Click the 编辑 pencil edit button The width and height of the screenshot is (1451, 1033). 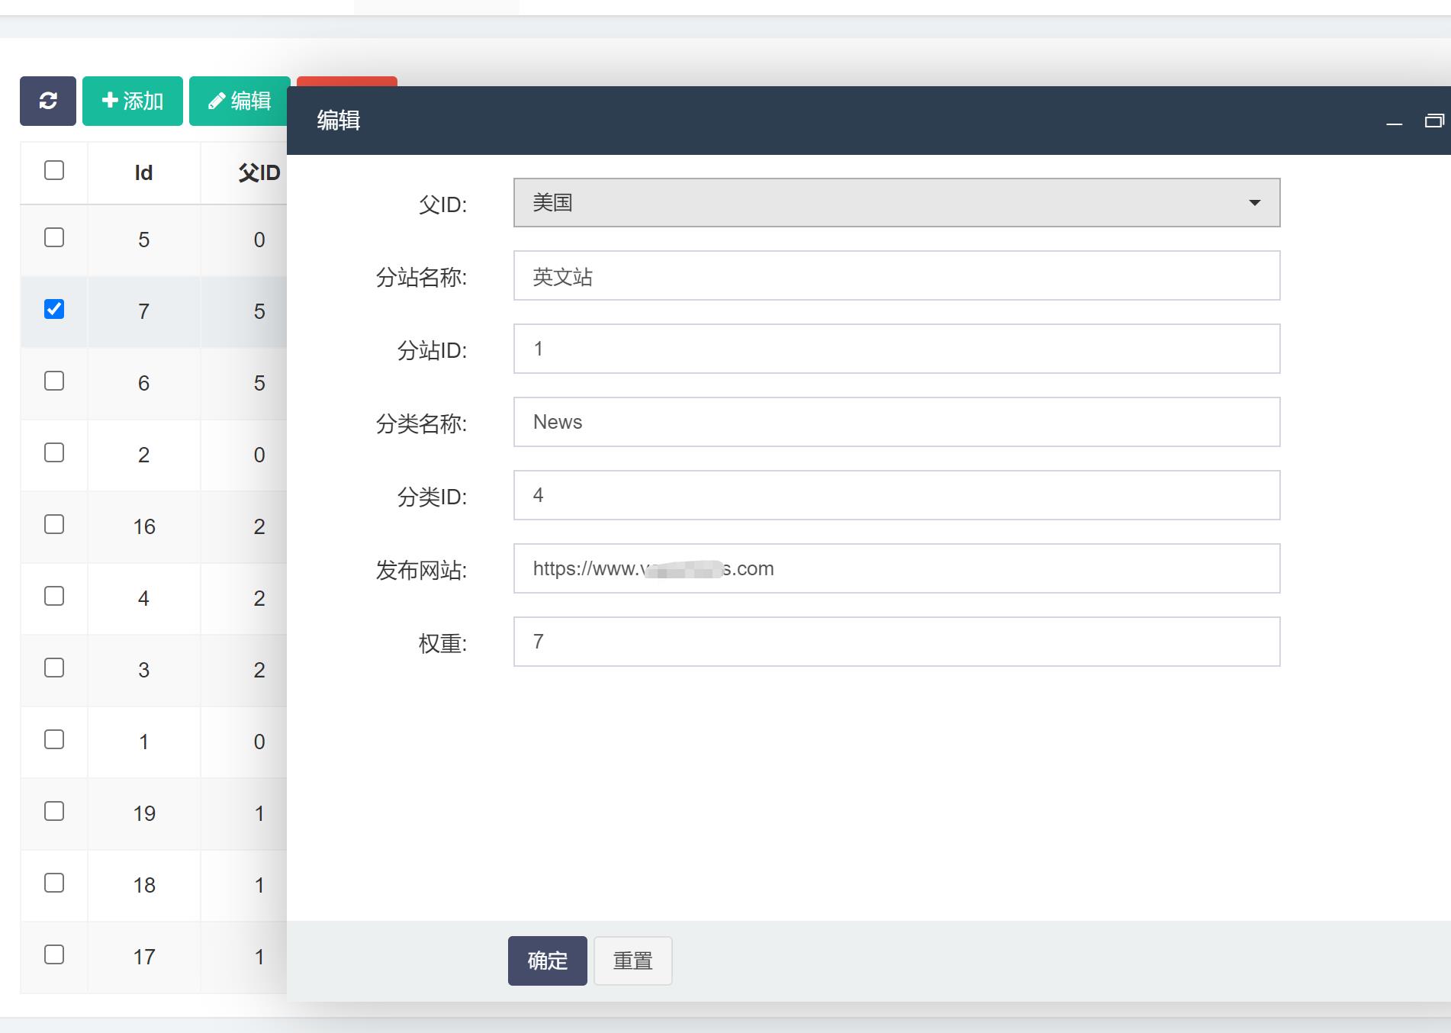click(x=239, y=101)
